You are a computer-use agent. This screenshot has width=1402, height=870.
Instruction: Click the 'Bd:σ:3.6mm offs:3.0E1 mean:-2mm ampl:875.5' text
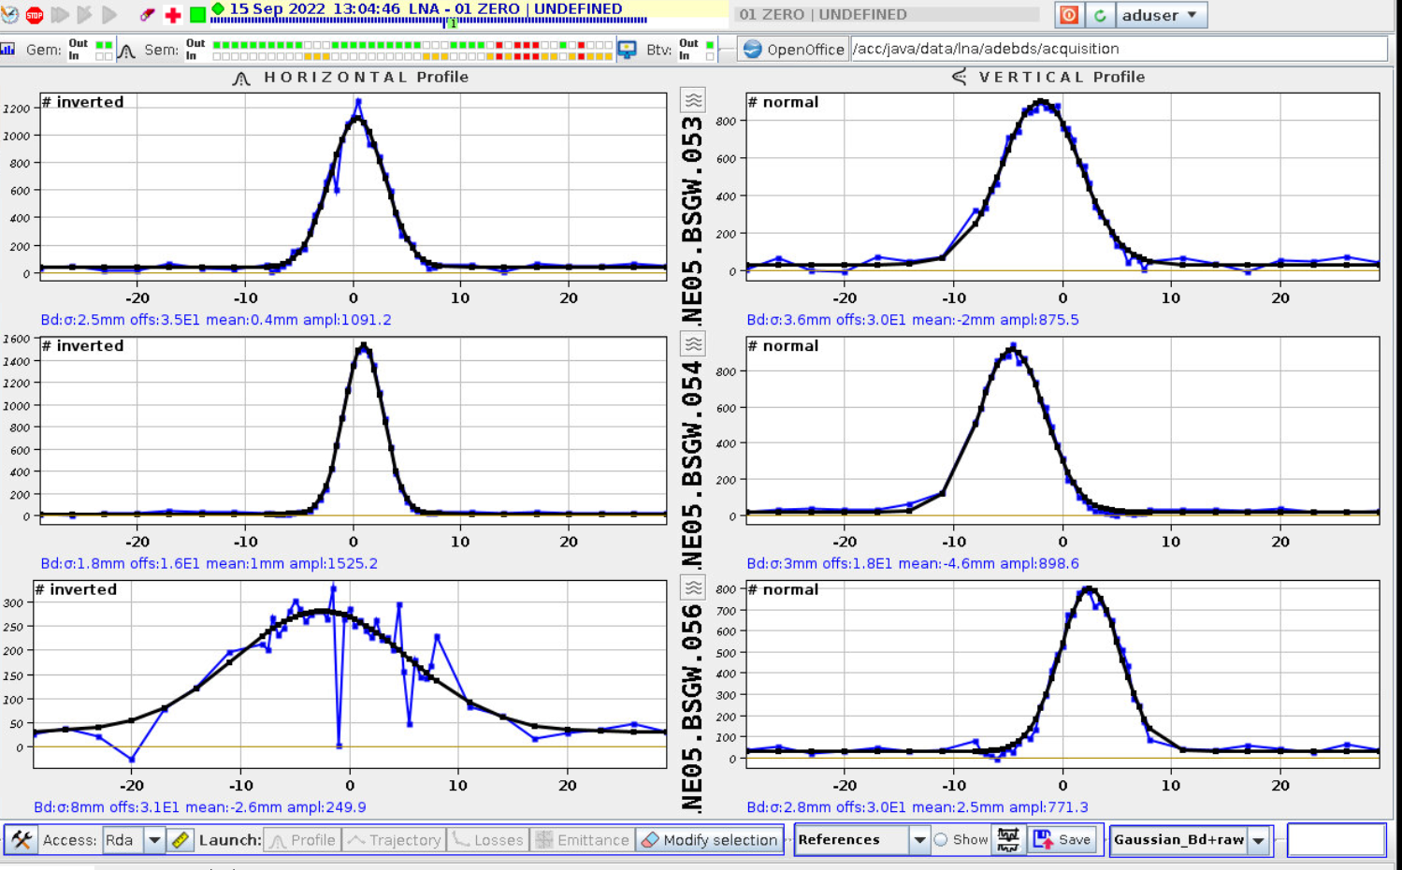(913, 320)
